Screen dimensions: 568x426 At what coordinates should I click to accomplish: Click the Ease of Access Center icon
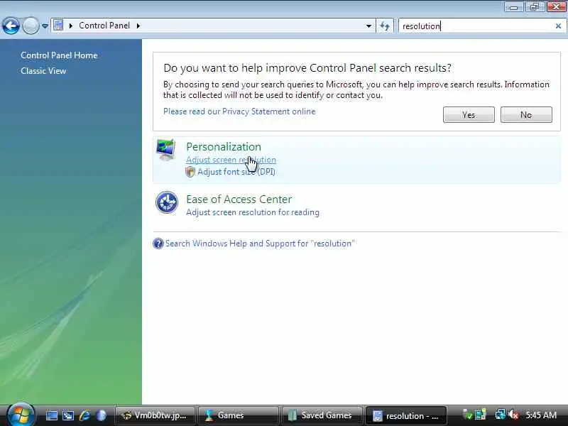[x=167, y=202]
